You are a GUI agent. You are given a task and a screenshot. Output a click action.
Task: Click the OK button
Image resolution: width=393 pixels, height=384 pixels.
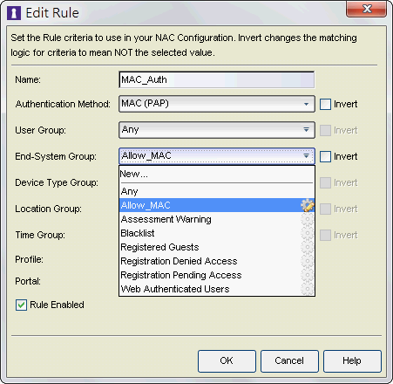227,361
